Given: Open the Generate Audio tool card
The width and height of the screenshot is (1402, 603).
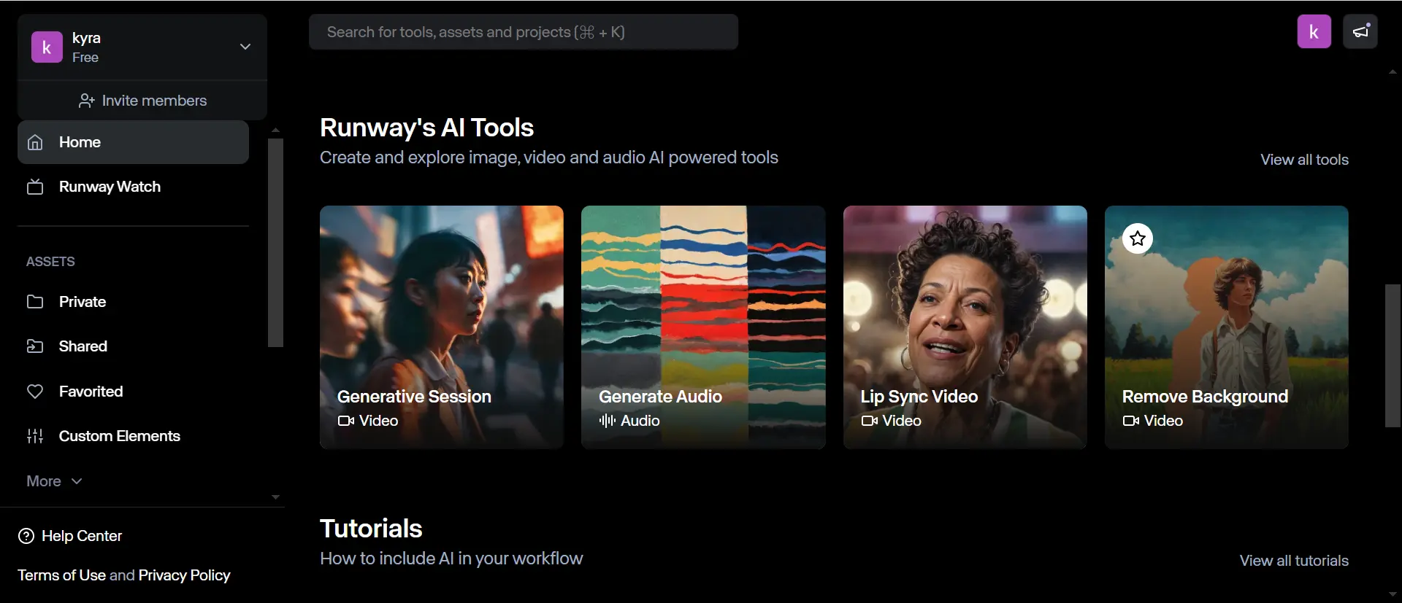Looking at the screenshot, I should pos(703,327).
